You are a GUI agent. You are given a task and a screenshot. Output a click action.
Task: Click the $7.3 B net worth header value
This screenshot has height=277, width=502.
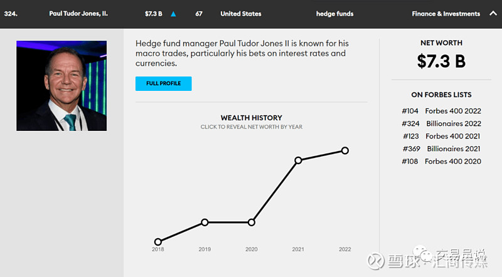(x=154, y=14)
